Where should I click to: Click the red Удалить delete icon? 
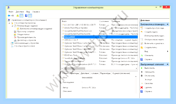click(142, 88)
